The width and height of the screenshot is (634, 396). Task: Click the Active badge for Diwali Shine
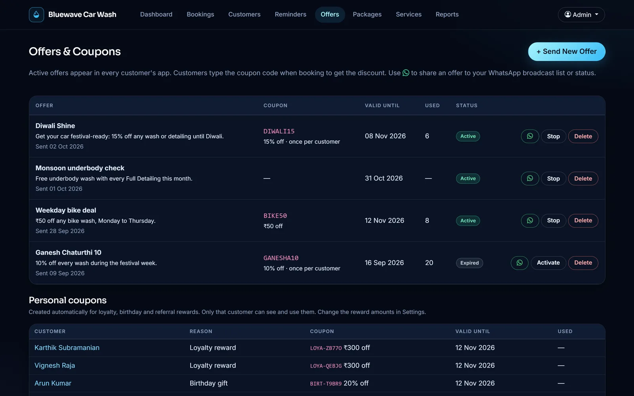pos(468,136)
